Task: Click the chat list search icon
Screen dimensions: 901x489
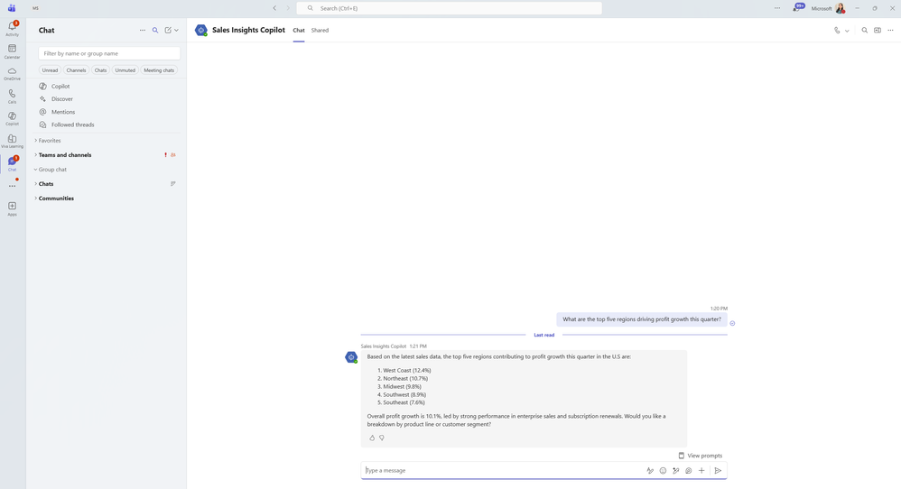Action: click(155, 31)
